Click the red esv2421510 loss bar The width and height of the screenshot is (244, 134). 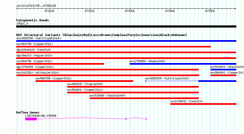(x=108, y=75)
